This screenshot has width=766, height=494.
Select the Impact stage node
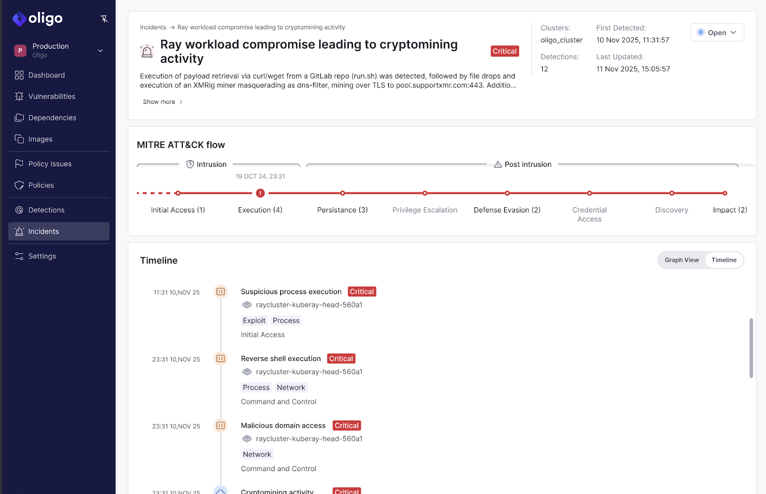point(725,193)
